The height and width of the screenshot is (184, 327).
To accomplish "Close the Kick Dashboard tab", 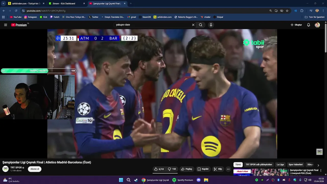I will (84, 4).
